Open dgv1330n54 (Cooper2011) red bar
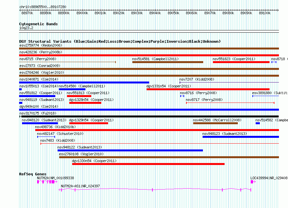Viewport: 288px width, 208px height. (148, 164)
